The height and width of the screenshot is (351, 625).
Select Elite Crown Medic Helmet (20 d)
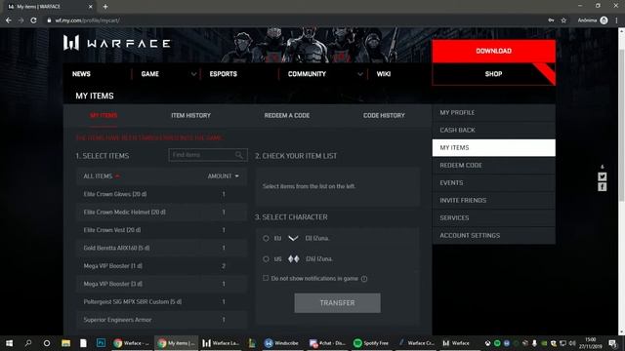[x=161, y=213]
